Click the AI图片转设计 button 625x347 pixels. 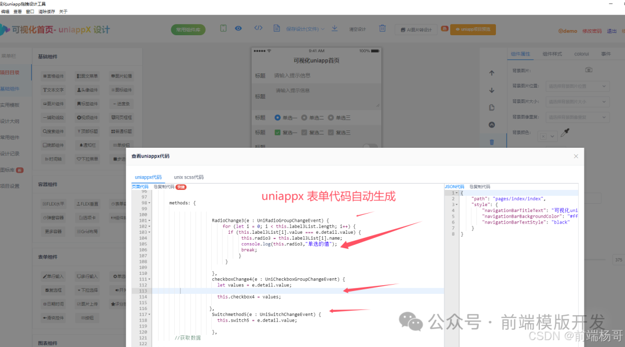tap(416, 30)
